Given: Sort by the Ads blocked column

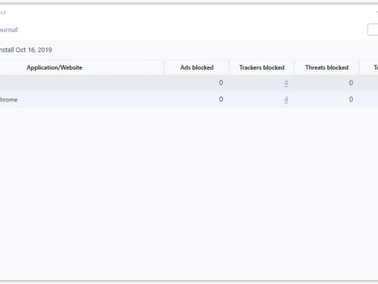Looking at the screenshot, I should (x=197, y=68).
